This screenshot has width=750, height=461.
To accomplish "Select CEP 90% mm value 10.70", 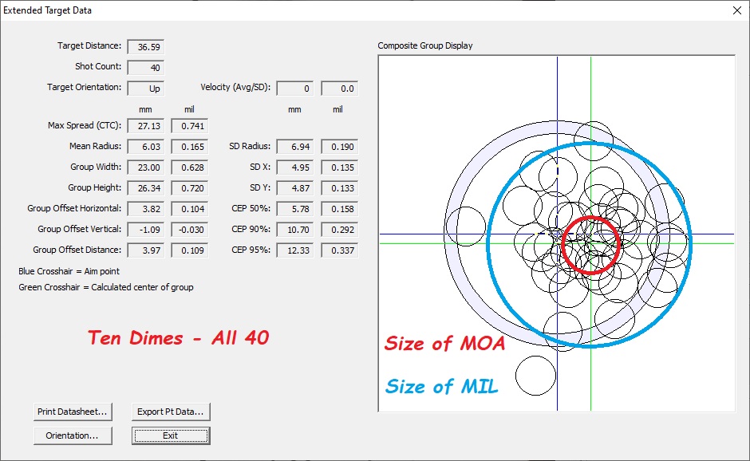I will click(294, 230).
